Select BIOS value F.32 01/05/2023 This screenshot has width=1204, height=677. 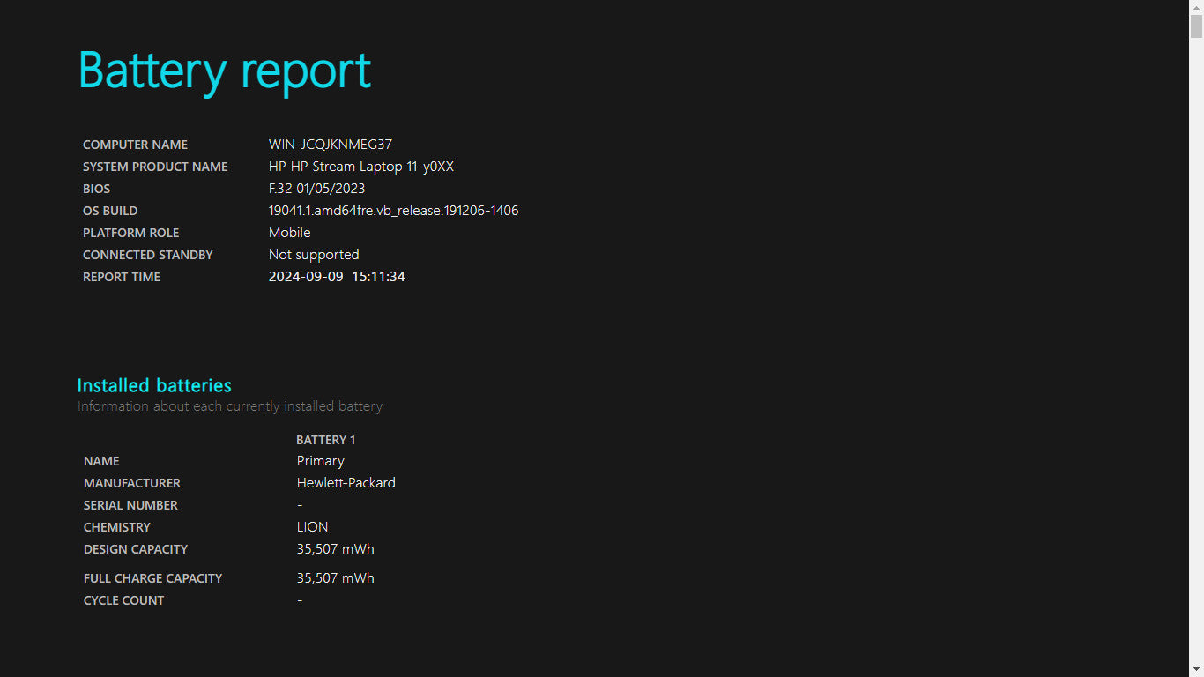tap(316, 189)
